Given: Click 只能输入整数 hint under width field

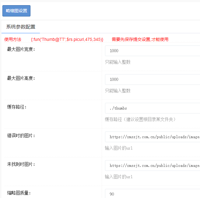Looking at the screenshot, I should [x=118, y=62].
